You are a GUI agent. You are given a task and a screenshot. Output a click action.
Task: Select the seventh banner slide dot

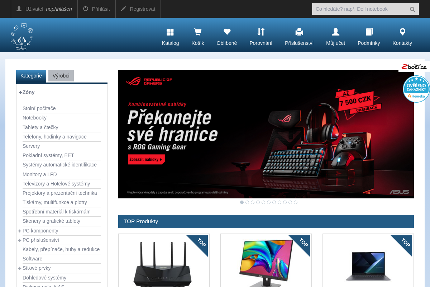tap(274, 202)
